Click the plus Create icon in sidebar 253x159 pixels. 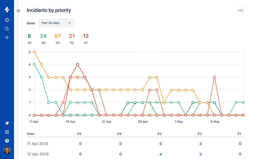7,38
